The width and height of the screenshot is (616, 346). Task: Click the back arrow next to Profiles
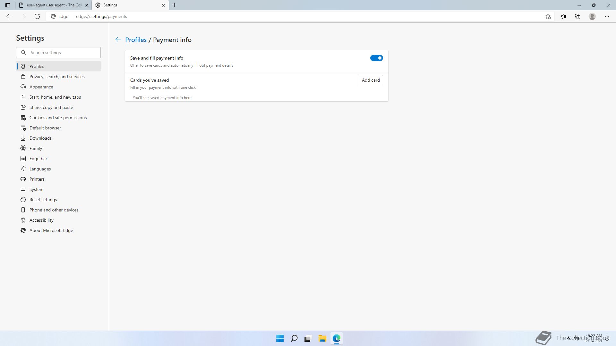(118, 39)
